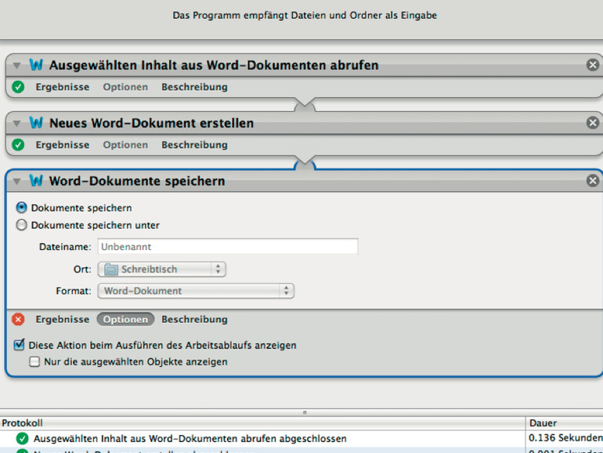Open the 'Ort' Schreibtisch dropdown
Screen dimensions: 603x453
(161, 270)
